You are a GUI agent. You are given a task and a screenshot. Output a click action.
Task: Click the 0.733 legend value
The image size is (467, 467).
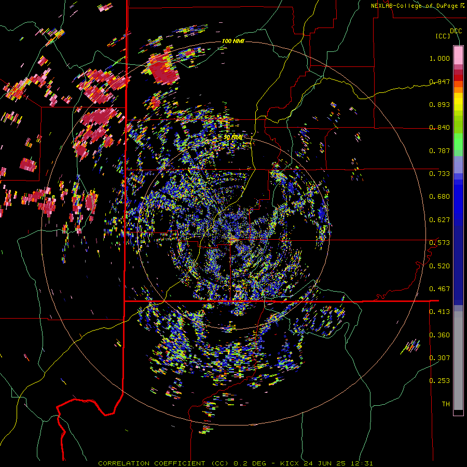439,174
